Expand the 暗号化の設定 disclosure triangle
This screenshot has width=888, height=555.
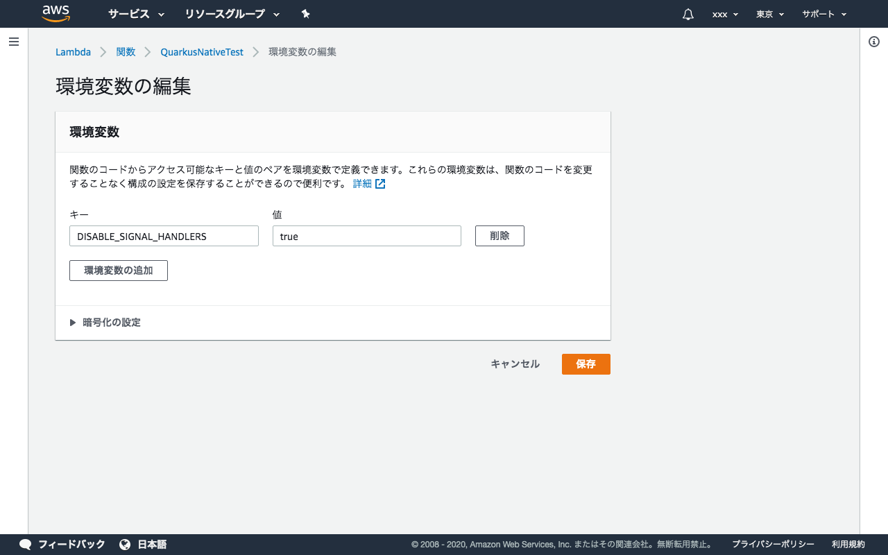click(x=73, y=322)
